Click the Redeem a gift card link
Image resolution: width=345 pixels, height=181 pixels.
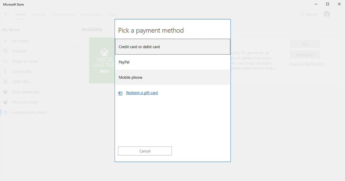[x=142, y=93]
